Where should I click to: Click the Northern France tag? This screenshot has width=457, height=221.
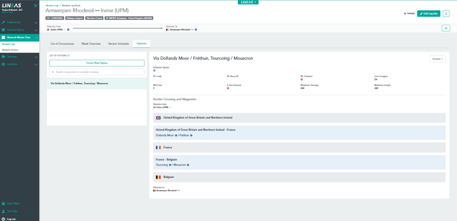coord(94,18)
